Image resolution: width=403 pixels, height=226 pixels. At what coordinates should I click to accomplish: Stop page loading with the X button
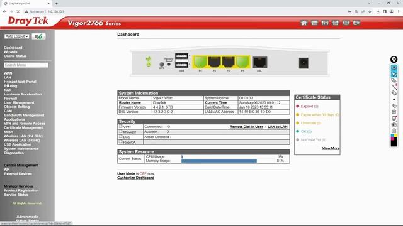pos(18,11)
